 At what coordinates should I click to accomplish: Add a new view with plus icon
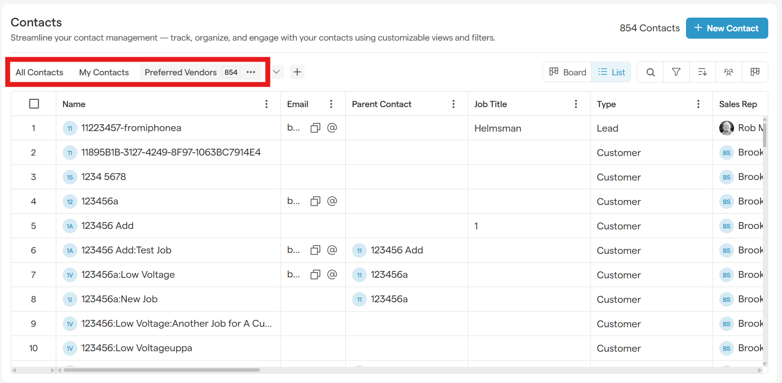coord(297,72)
